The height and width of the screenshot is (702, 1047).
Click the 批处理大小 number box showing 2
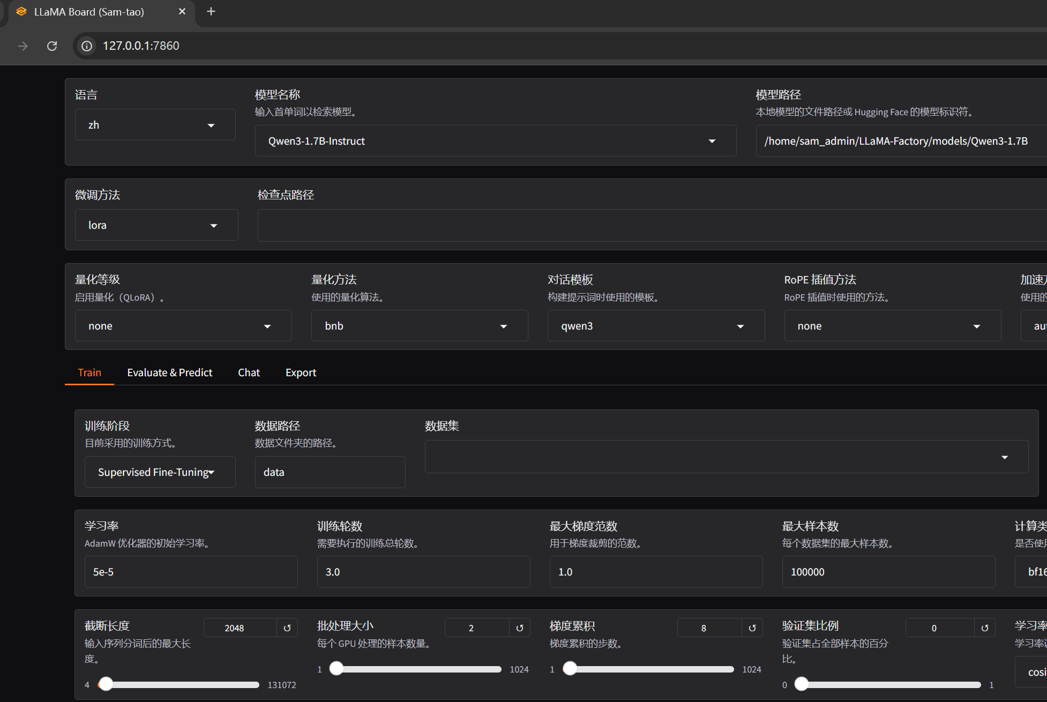pyautogui.click(x=477, y=628)
